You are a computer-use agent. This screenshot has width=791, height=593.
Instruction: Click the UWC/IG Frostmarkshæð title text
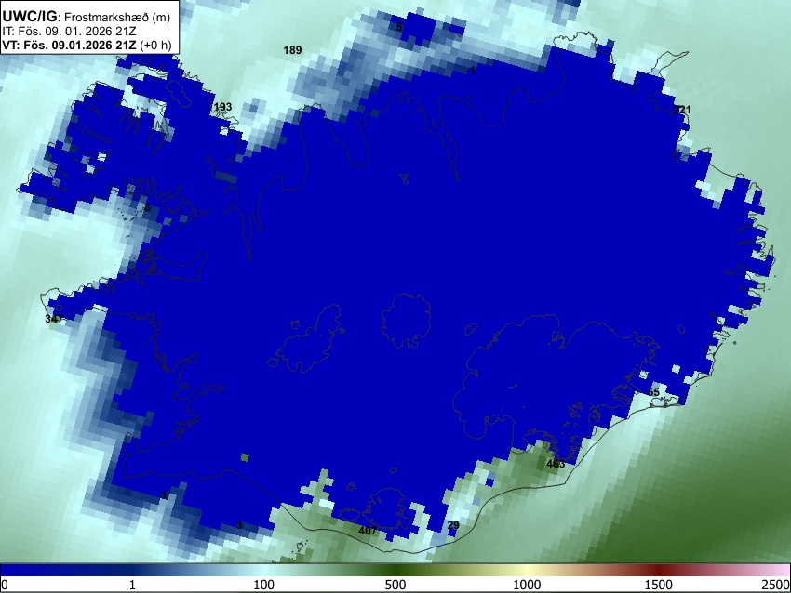point(87,17)
